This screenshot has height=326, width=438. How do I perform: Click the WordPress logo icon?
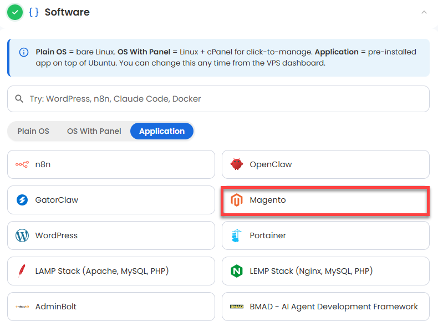tap(22, 235)
